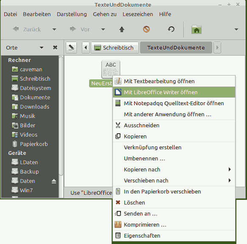Select the ABC text file thumbnail
The height and width of the screenshot is (244, 247).
point(111,69)
